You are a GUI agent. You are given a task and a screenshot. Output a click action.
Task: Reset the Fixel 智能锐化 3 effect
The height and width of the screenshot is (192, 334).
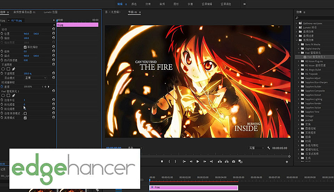[x=54, y=91]
